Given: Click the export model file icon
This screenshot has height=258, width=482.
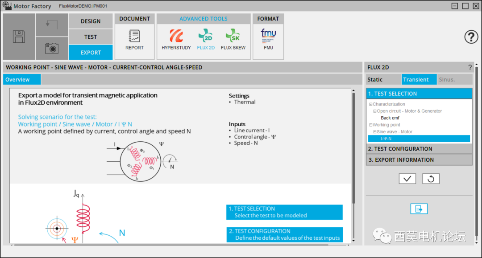Looking at the screenshot, I should [x=419, y=209].
